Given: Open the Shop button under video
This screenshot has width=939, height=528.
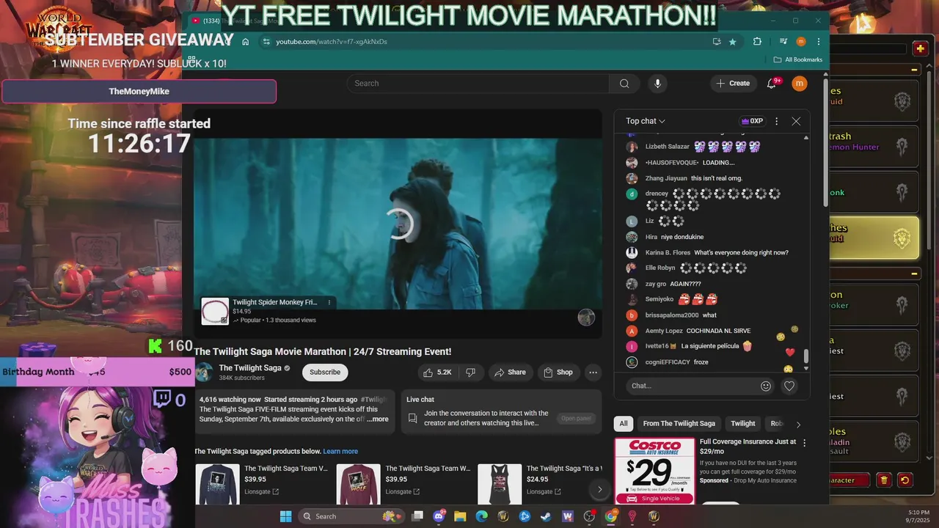Looking at the screenshot, I should (x=558, y=373).
